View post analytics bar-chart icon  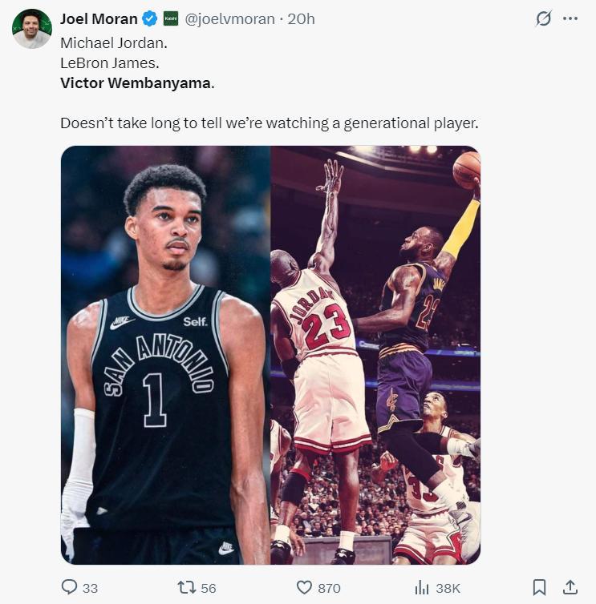click(x=422, y=587)
